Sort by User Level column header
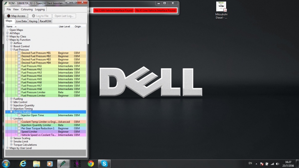Viewport: 299px width, 168px height. (x=65, y=26)
